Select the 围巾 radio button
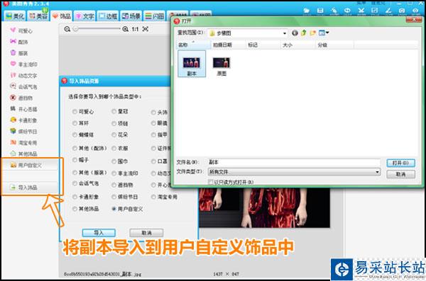 [x=114, y=161]
